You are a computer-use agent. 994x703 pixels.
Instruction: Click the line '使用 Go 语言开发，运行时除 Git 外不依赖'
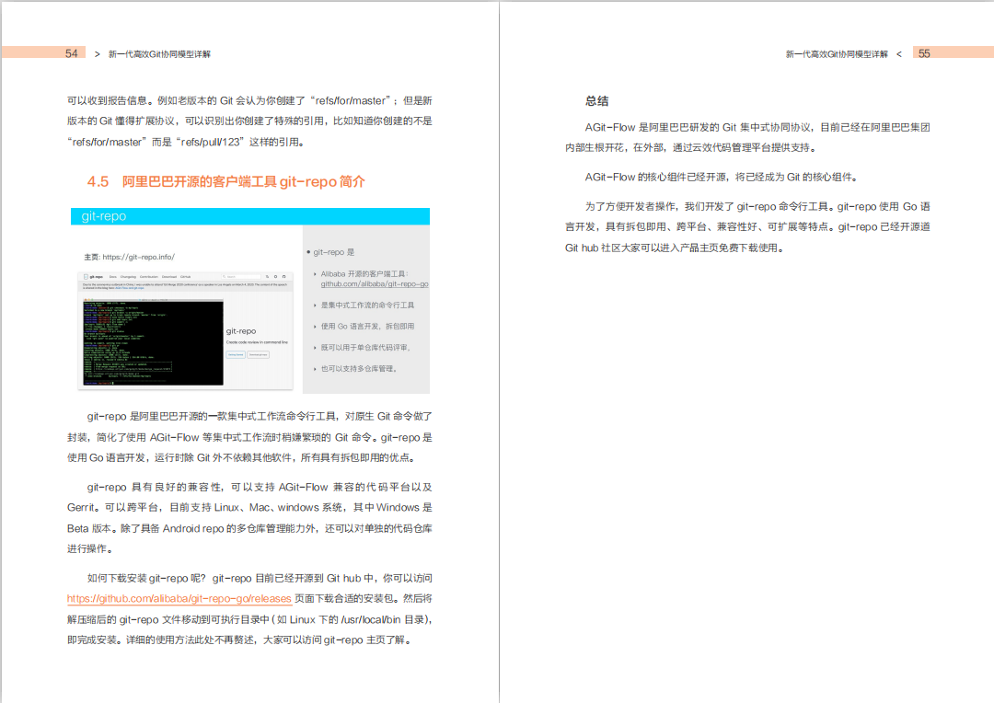241,457
